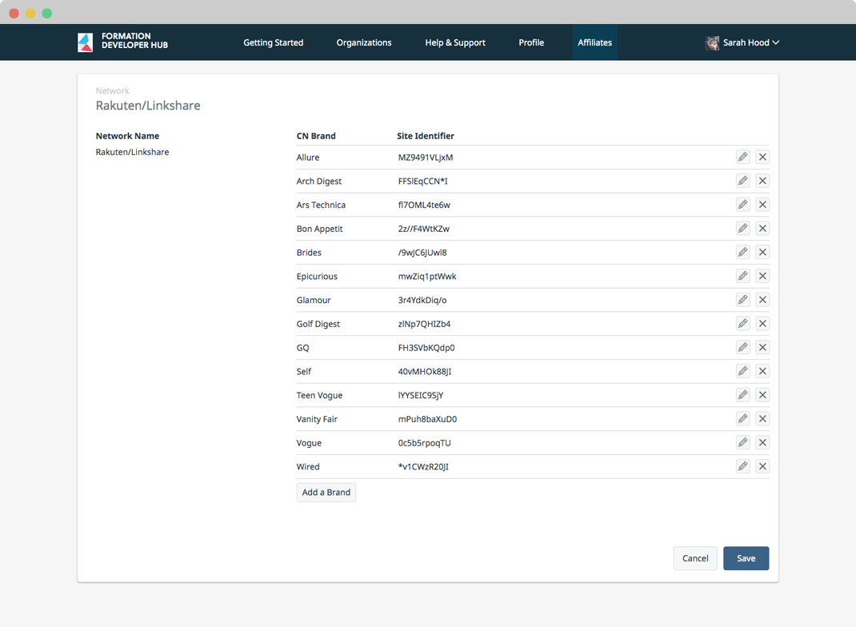
Task: Delete the Teen Vogue row
Action: point(762,395)
